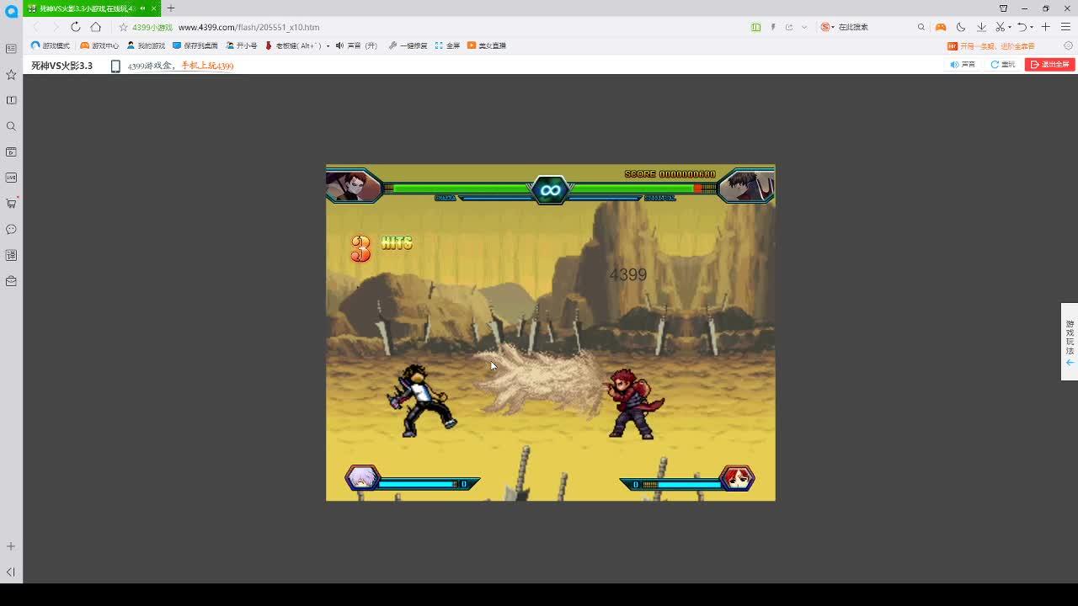Open the sidebar video player icon
Image resolution: width=1078 pixels, height=606 pixels.
click(11, 151)
